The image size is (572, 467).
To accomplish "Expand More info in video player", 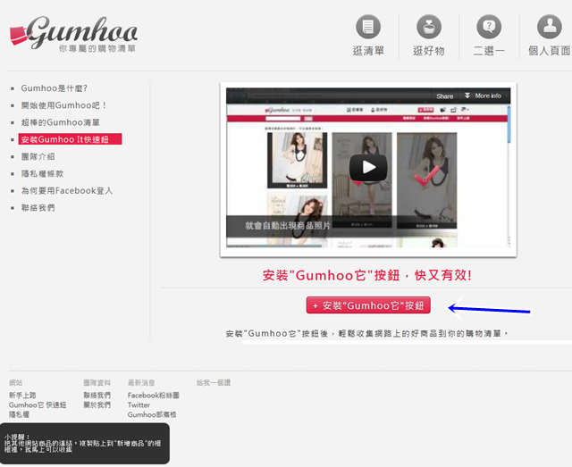I will [483, 96].
